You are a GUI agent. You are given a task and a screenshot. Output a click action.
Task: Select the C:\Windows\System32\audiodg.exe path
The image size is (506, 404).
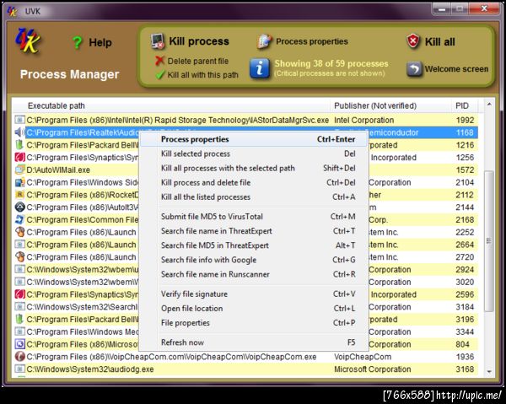(x=90, y=369)
